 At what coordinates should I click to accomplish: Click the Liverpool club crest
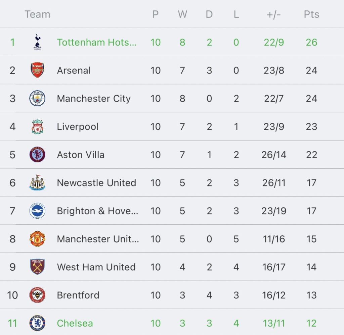coord(37,127)
